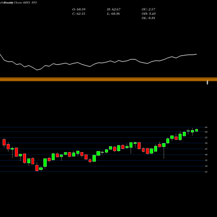Click the first red candle at chart's left start
This screenshot has width=217, height=217.
click(4, 142)
